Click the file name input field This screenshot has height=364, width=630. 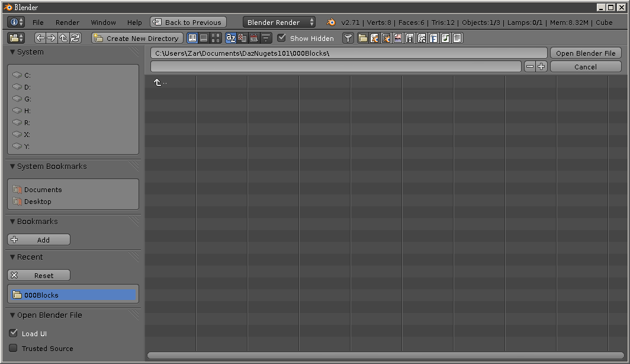point(336,66)
